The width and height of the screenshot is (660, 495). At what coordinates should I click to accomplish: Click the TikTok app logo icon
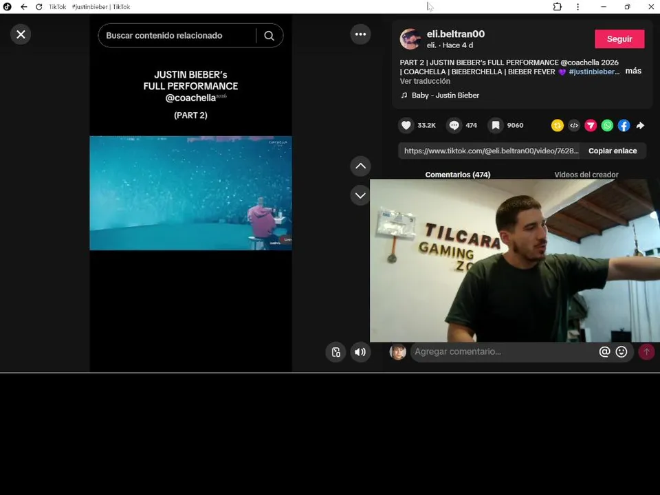(x=8, y=7)
